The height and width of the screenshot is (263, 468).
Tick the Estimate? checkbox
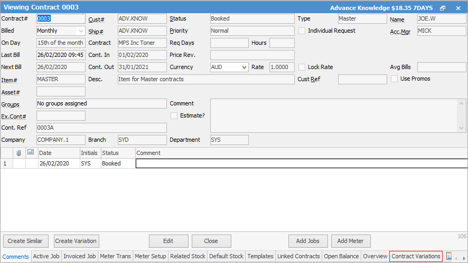click(174, 115)
